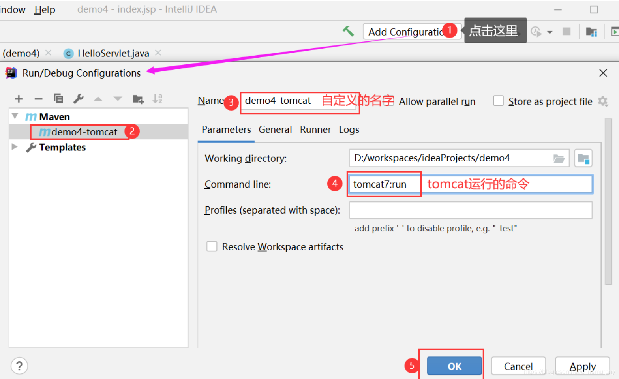Open the Add Configuration selector

point(411,32)
